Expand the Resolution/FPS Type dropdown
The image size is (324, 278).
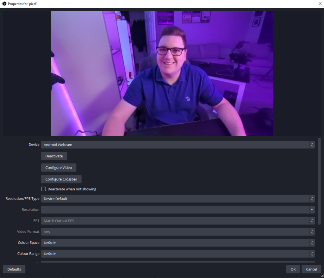click(x=178, y=199)
